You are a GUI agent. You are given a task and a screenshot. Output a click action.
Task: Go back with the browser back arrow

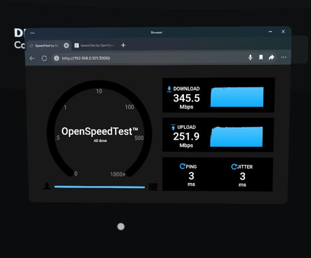(32, 58)
